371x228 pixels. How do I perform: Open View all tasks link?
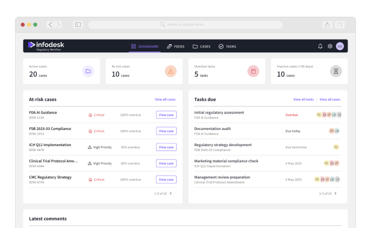304,99
